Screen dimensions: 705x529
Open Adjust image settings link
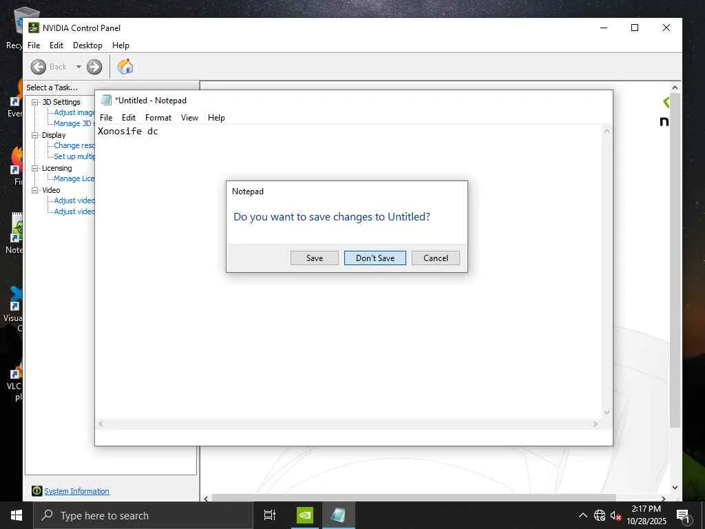(x=74, y=112)
